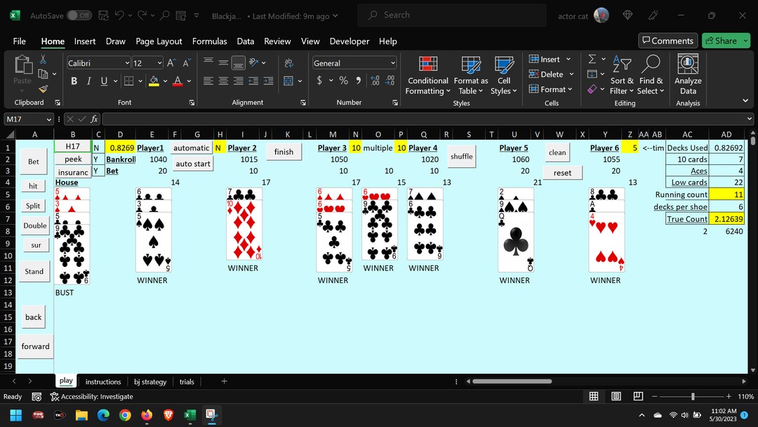Click the Increase Decimal icon
The width and height of the screenshot is (758, 427).
coord(374,81)
